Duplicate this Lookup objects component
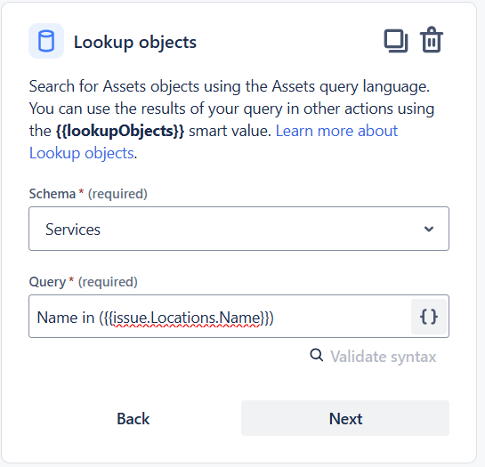Image resolution: width=485 pixels, height=467 pixels. pyautogui.click(x=396, y=41)
